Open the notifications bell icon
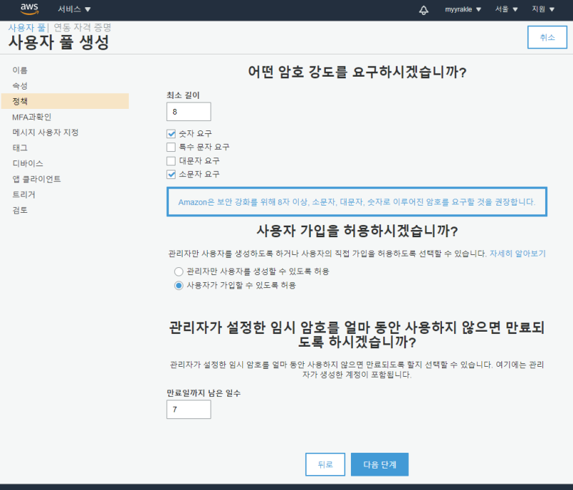 coord(423,9)
